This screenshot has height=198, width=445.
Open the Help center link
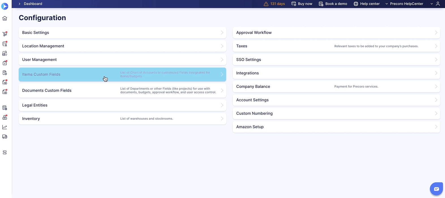tap(367, 4)
